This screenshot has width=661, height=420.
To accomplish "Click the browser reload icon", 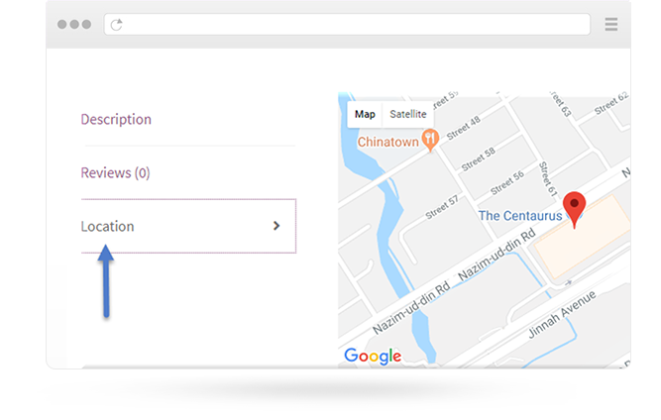I will pyautogui.click(x=117, y=24).
